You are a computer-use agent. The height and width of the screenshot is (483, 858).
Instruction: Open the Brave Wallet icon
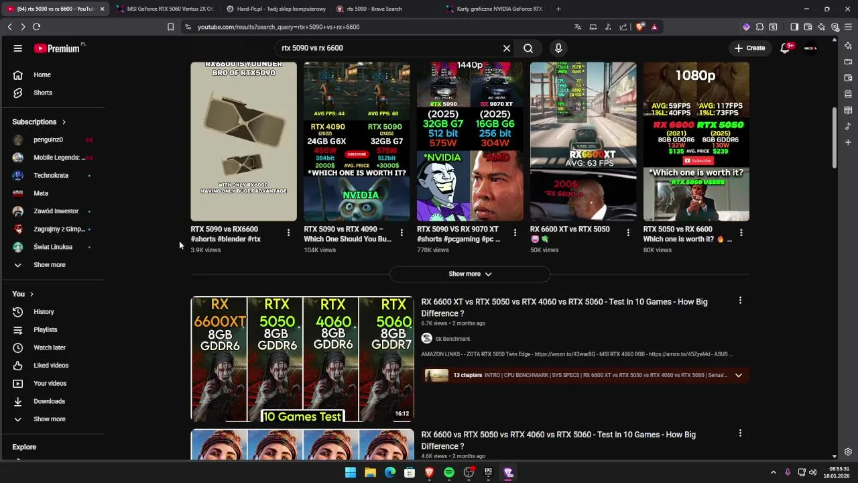click(x=808, y=27)
